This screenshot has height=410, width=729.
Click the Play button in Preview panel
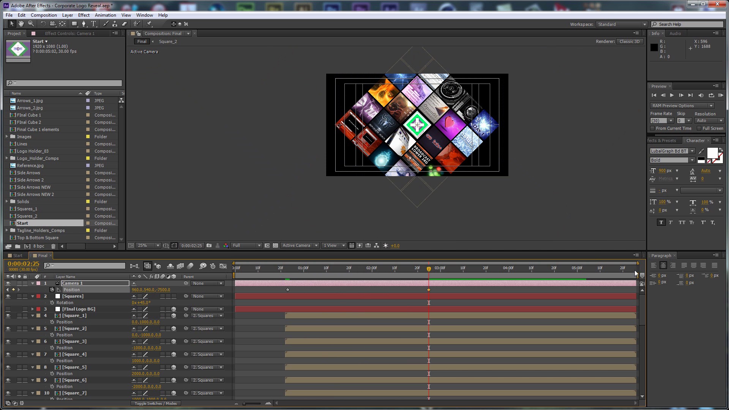pos(672,95)
